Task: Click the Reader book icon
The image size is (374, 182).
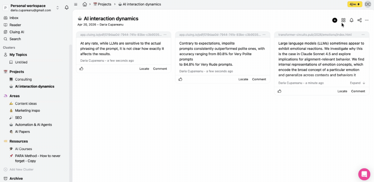Action: [5, 25]
